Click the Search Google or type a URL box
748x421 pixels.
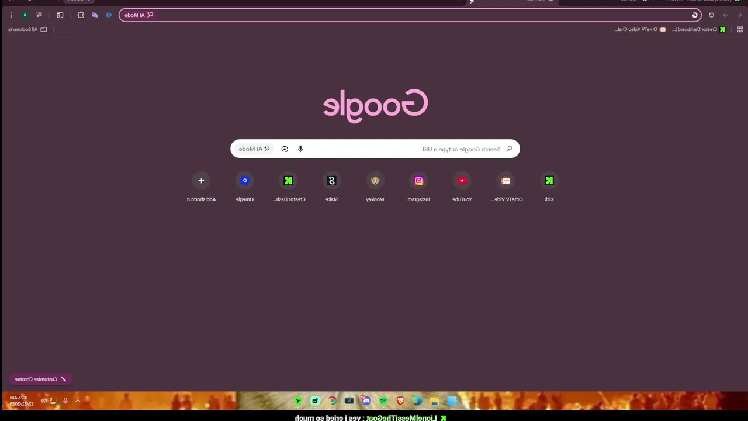(375, 149)
